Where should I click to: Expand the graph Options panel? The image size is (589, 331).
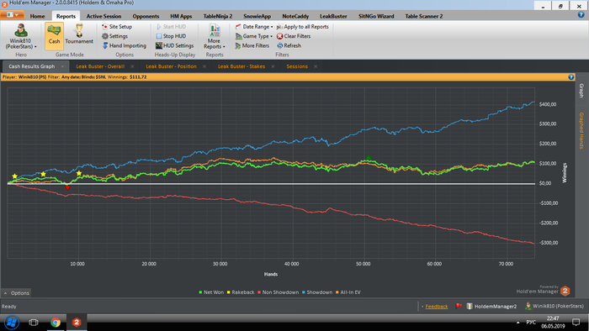[x=17, y=292]
